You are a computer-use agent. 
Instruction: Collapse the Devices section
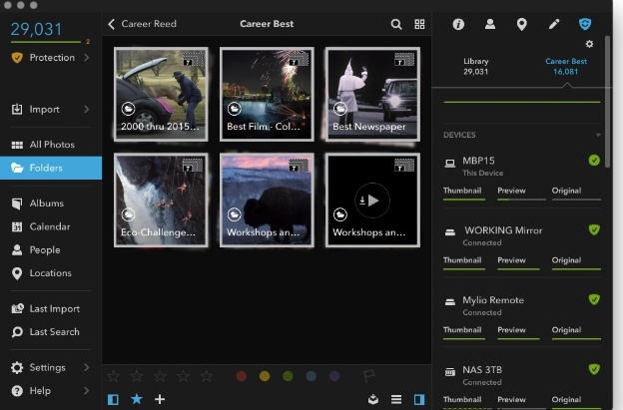click(x=598, y=135)
